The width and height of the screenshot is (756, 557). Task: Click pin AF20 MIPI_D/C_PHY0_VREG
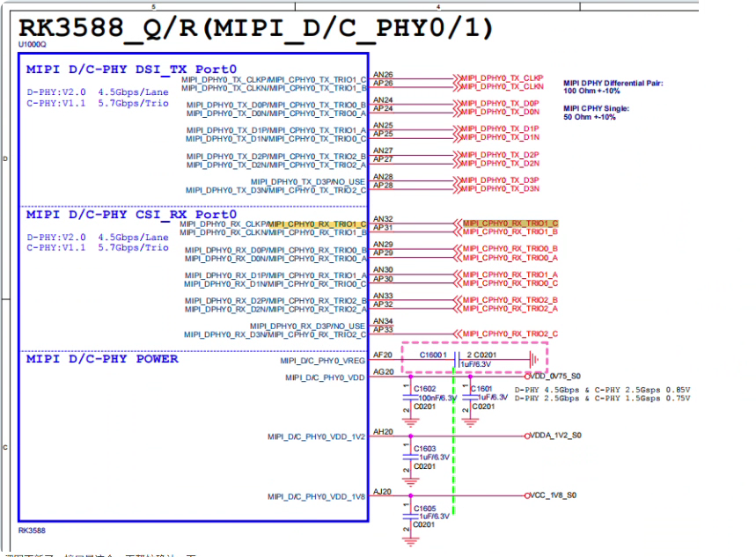pos(383,355)
